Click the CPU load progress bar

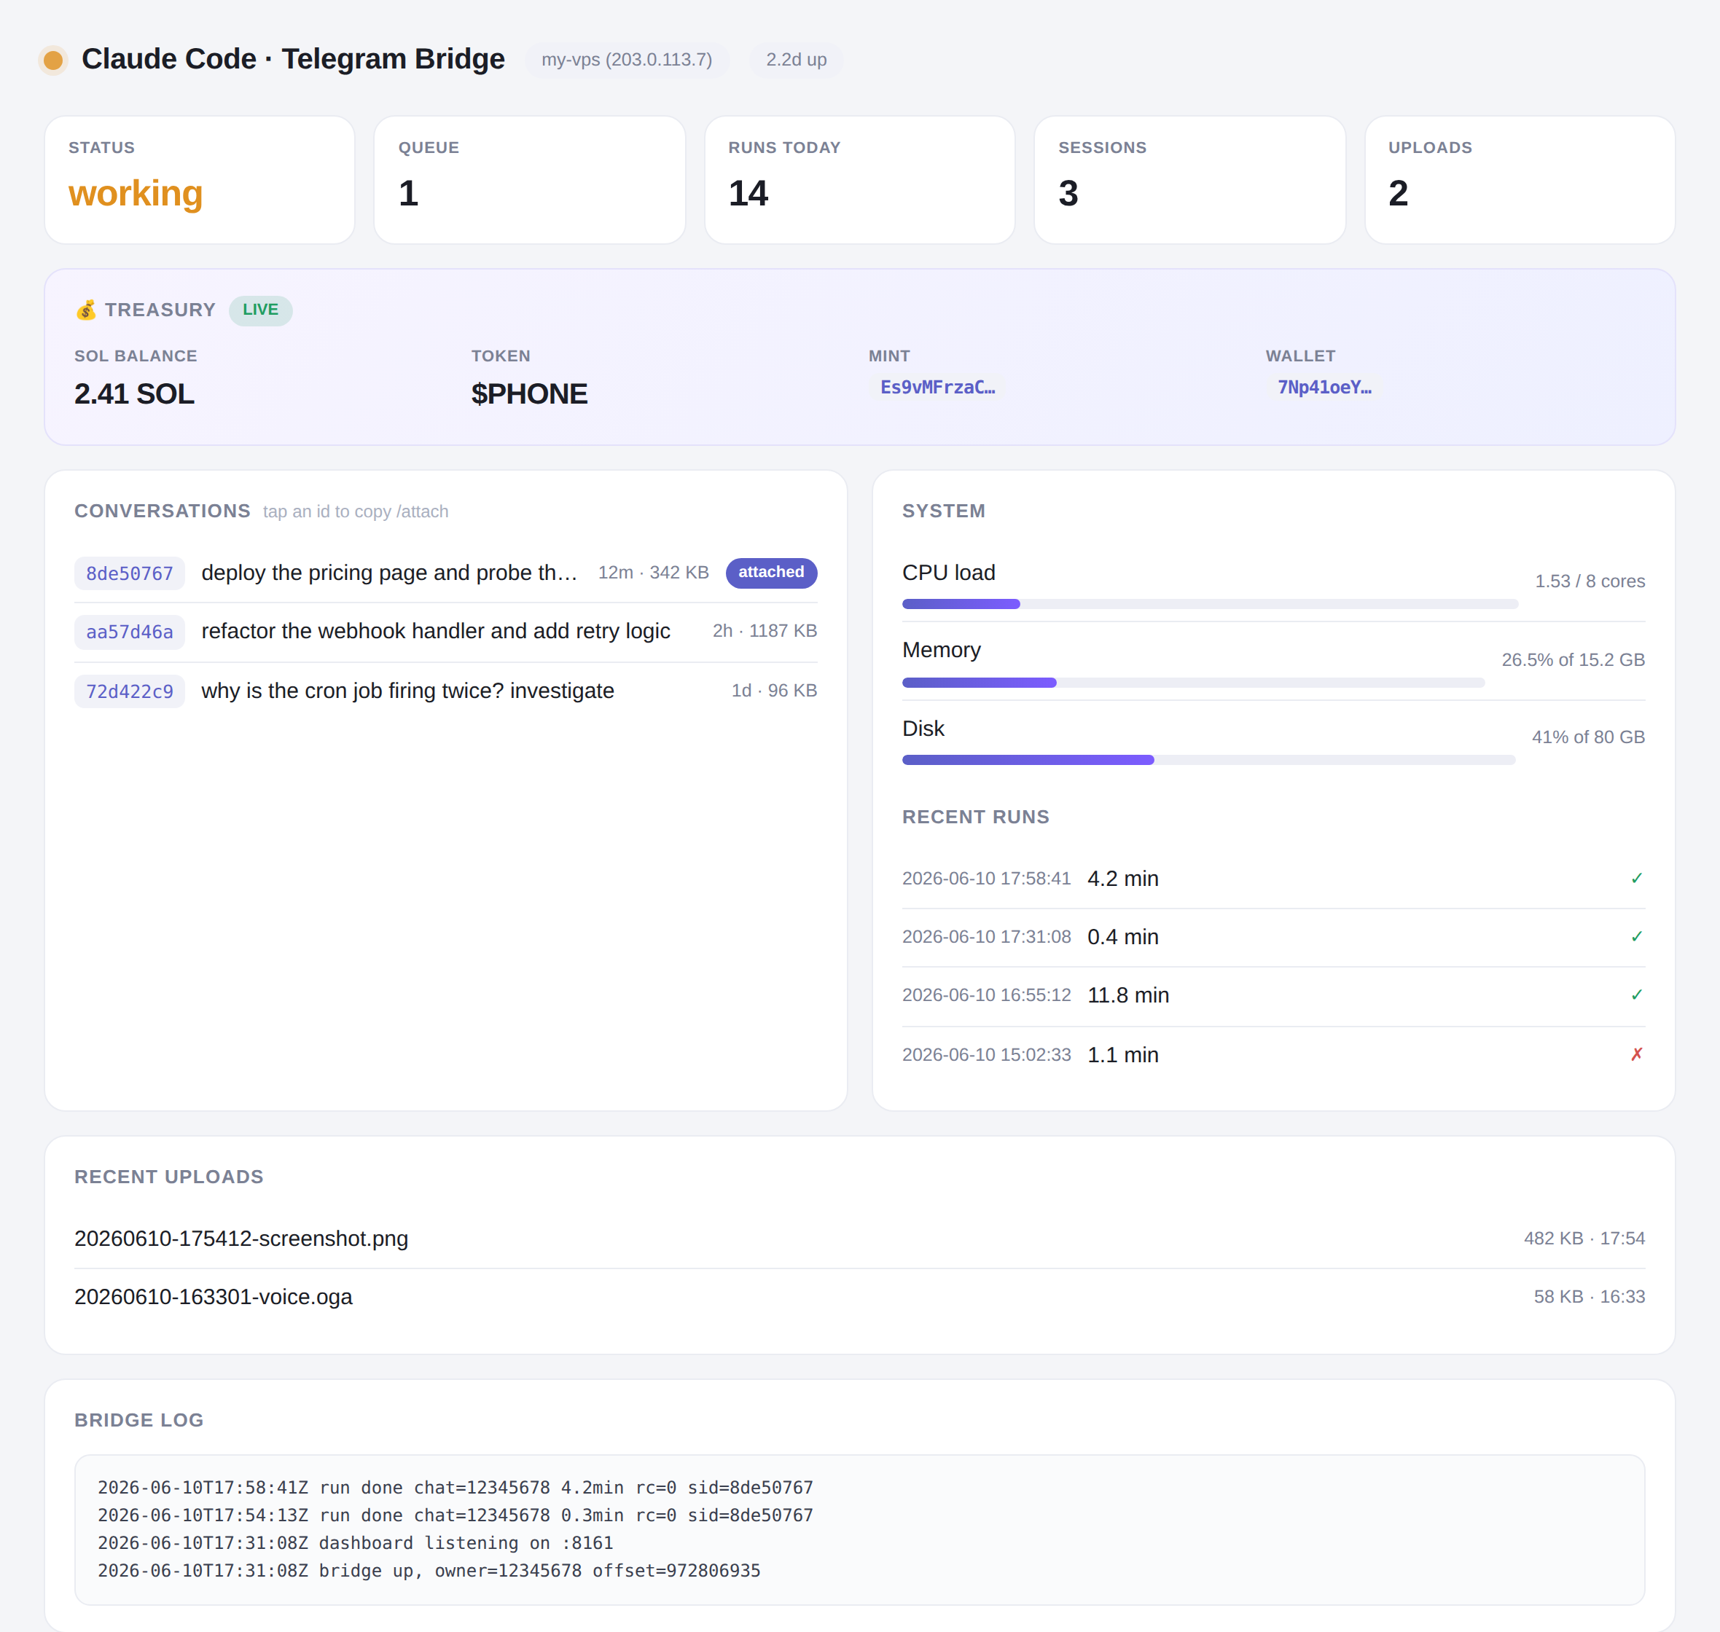pyautogui.click(x=1209, y=604)
